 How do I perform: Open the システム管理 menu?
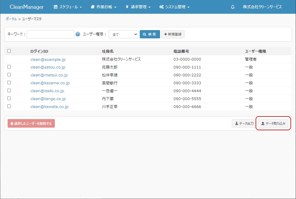click(174, 7)
